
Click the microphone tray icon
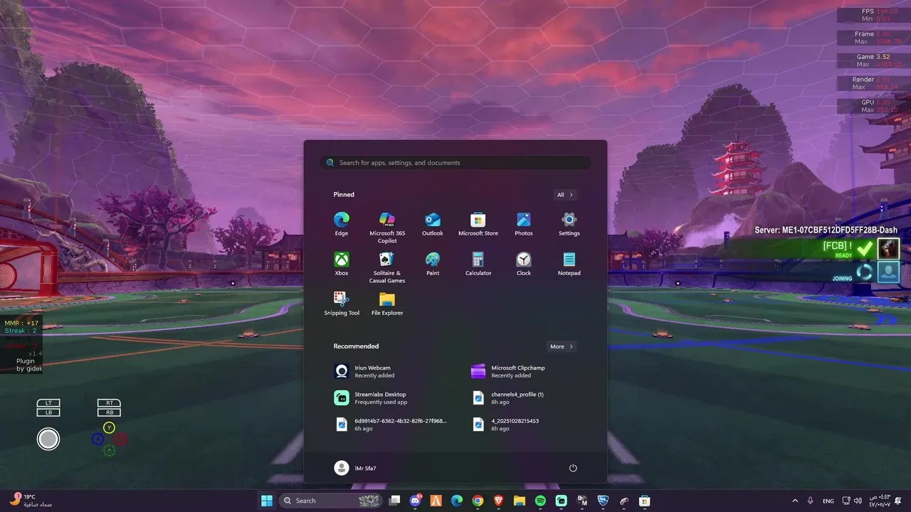(x=811, y=501)
